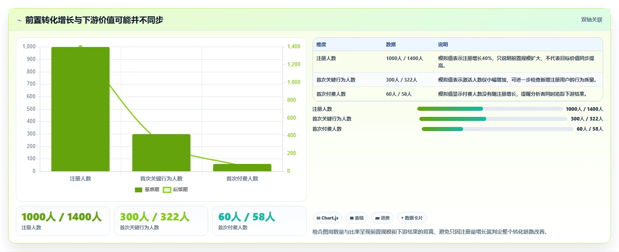This screenshot has width=619, height=252.
Task: Click the 60人 / 58人 data card
Action: 259,221
